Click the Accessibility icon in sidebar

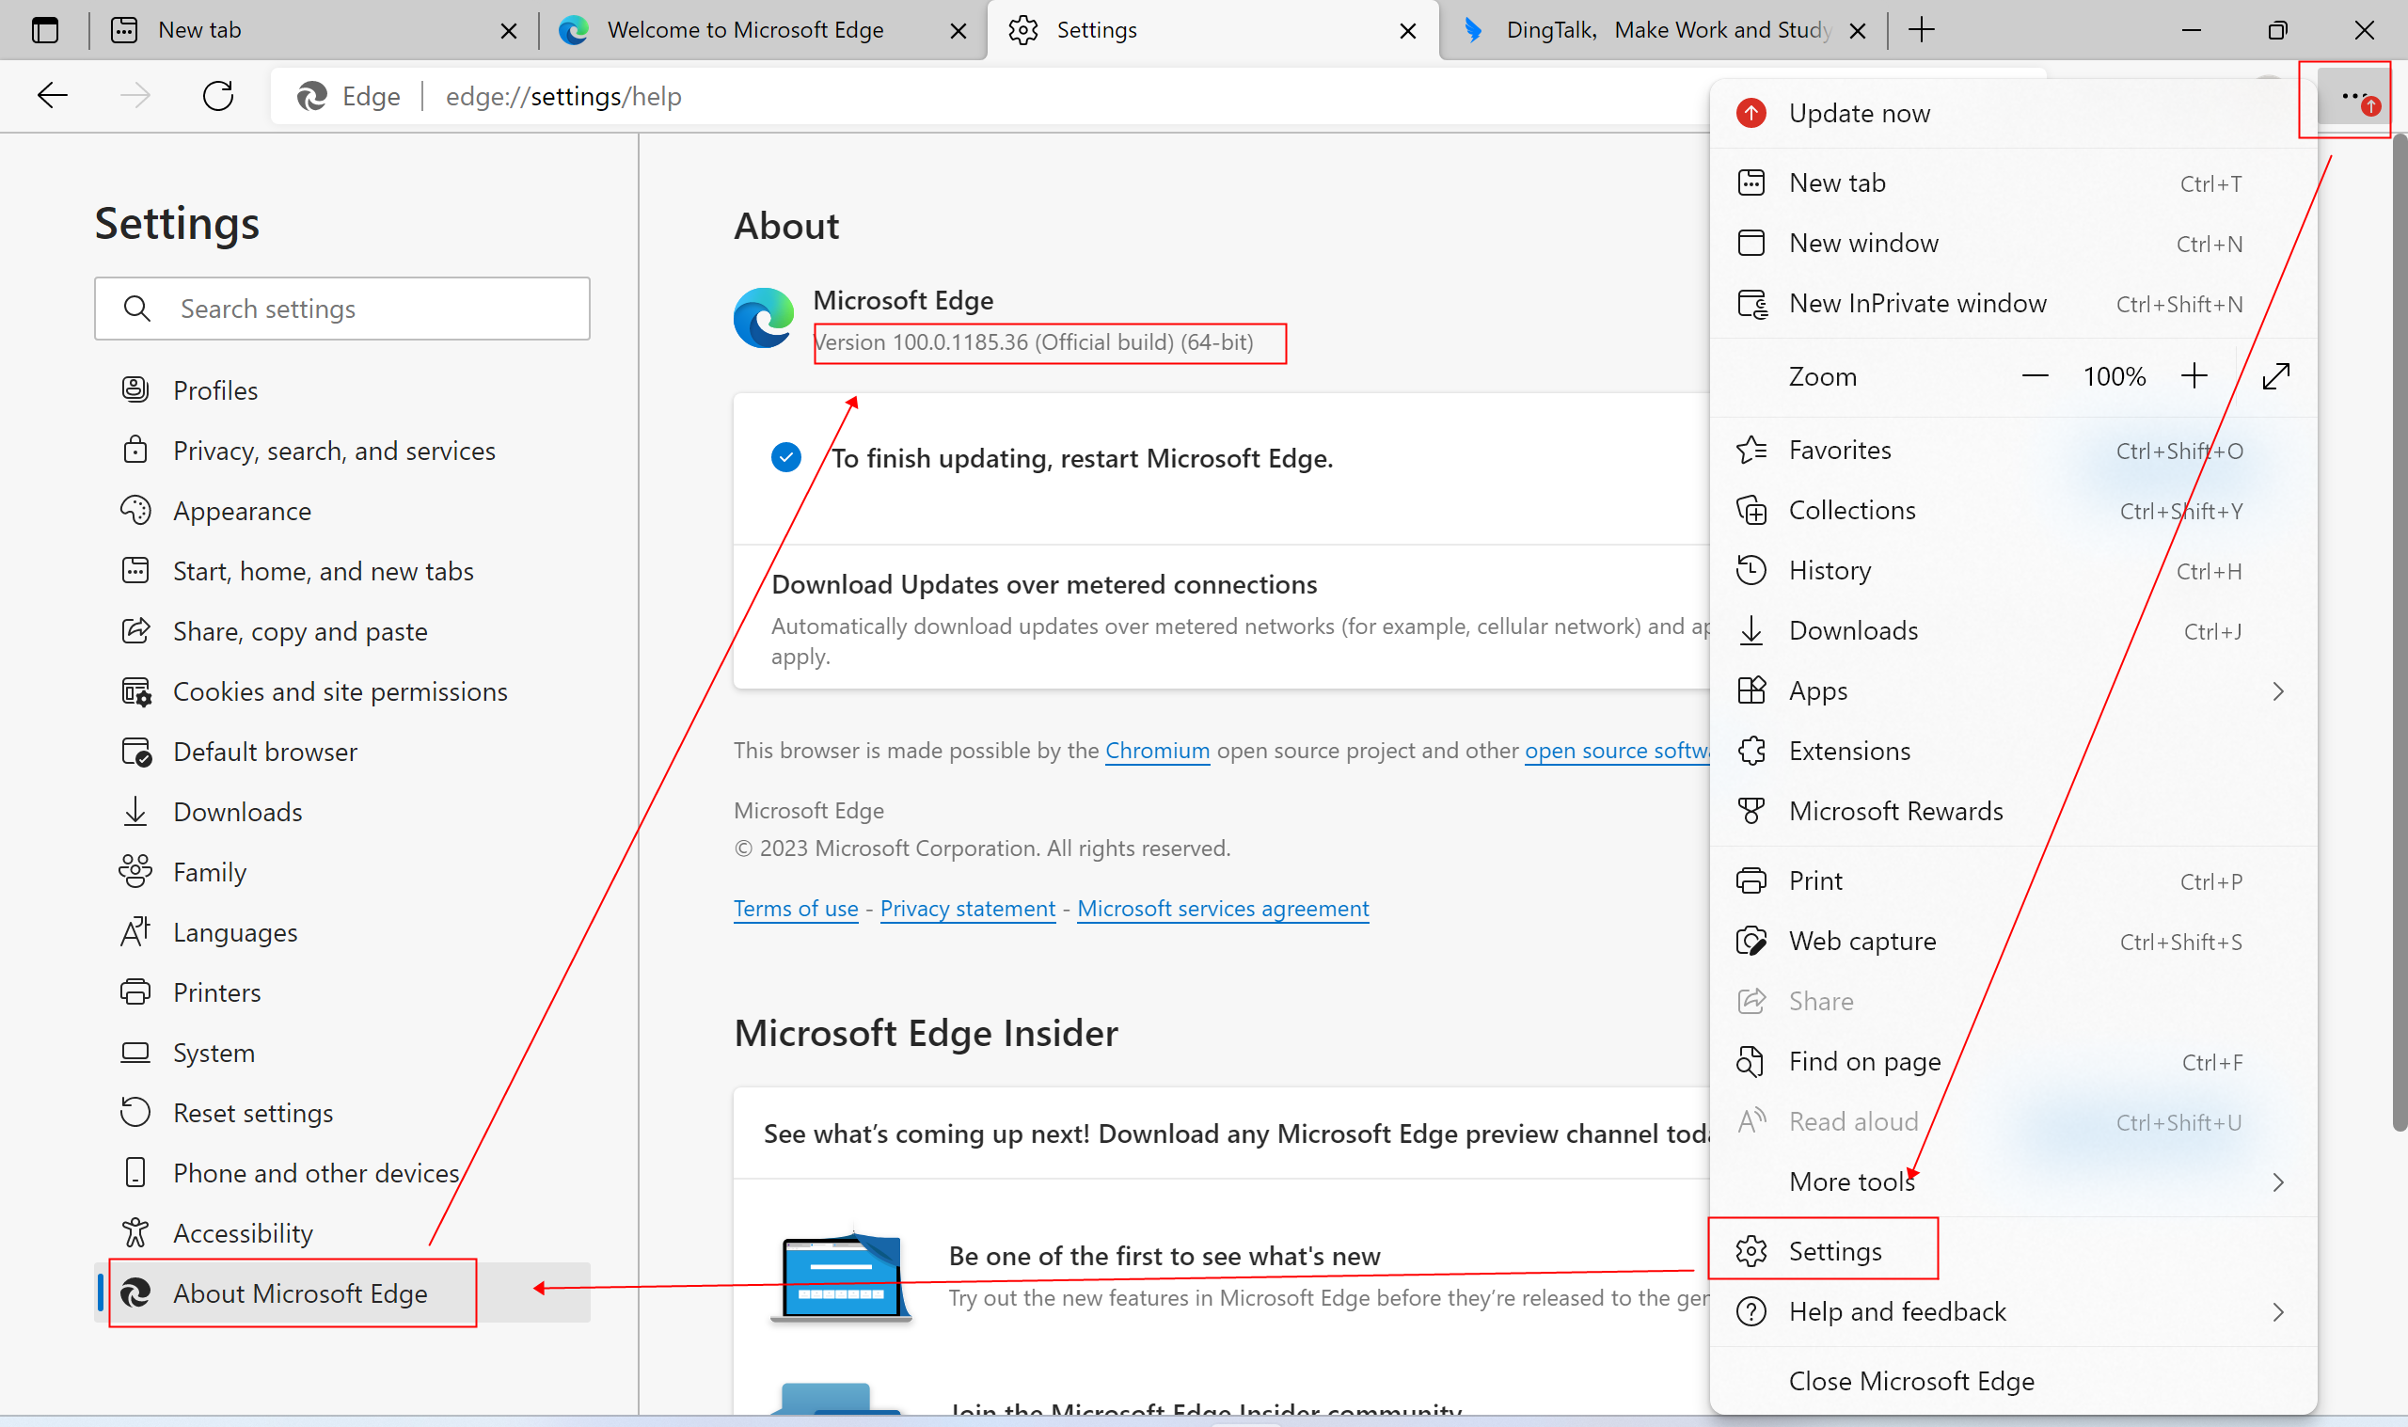(135, 1233)
